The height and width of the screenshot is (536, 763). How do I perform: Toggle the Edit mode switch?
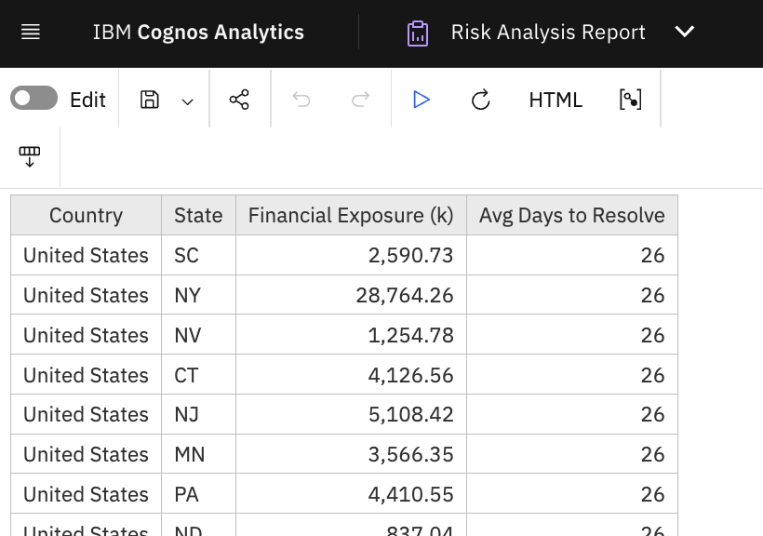[34, 99]
